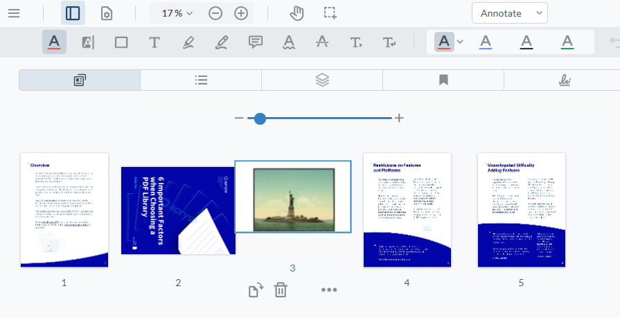Click page number label 4
This screenshot has width=620, height=318.
click(407, 283)
